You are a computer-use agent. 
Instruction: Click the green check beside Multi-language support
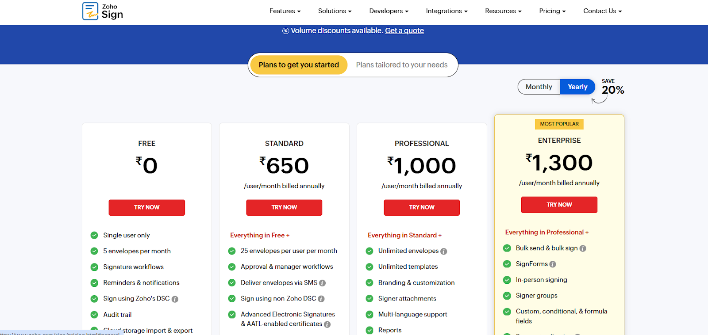pos(369,315)
